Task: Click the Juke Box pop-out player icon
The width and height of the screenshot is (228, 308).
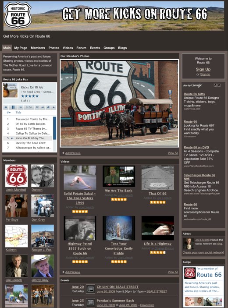Action: tap(48, 107)
